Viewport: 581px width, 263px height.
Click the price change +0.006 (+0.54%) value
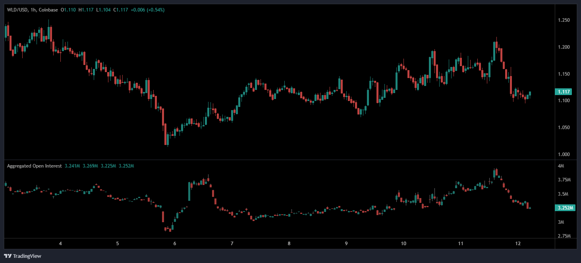coord(147,10)
